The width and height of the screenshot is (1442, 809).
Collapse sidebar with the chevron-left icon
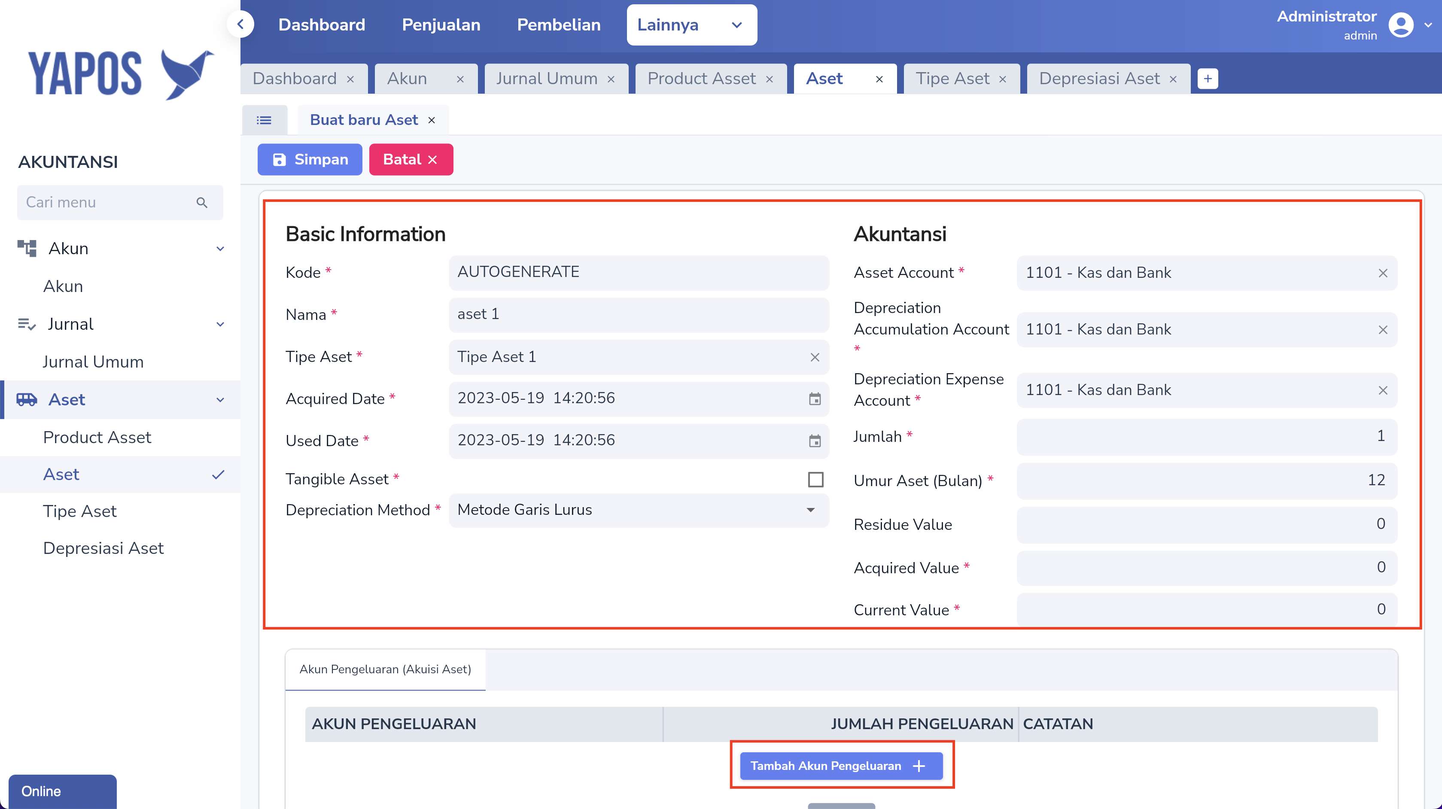tap(241, 24)
